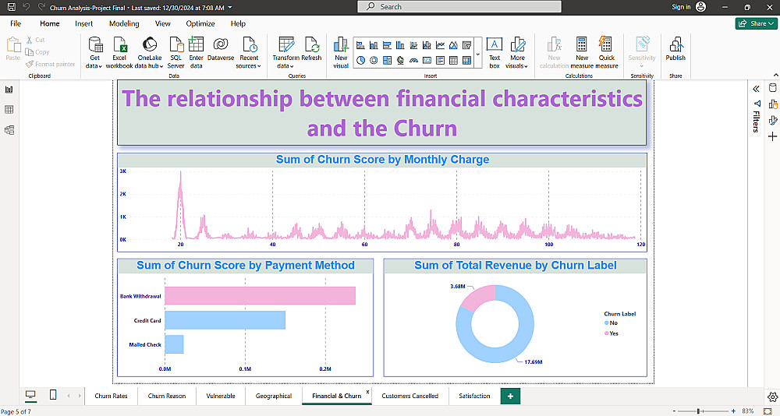Switch to Table view in the left sidebar
This screenshot has height=416, width=780.
coord(9,109)
